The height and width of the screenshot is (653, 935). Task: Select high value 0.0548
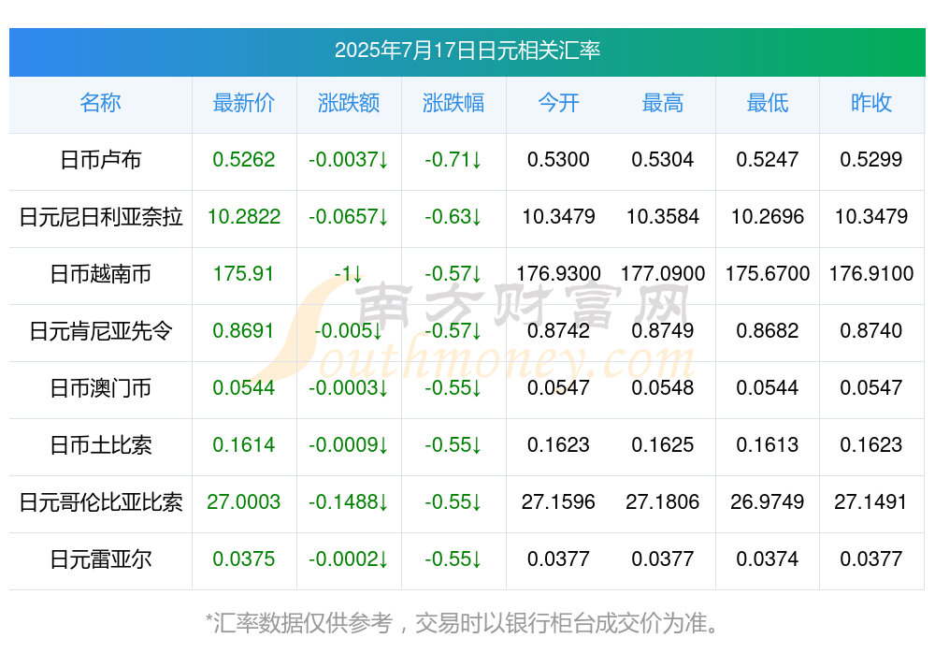pos(663,388)
